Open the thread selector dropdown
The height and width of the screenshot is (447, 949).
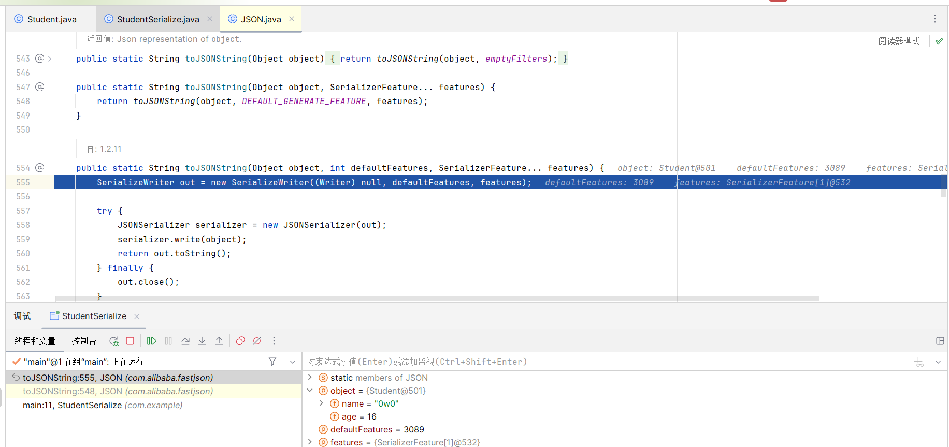click(293, 362)
